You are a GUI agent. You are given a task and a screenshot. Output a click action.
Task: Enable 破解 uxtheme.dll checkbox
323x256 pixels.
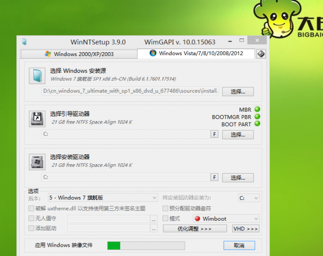click(x=31, y=208)
